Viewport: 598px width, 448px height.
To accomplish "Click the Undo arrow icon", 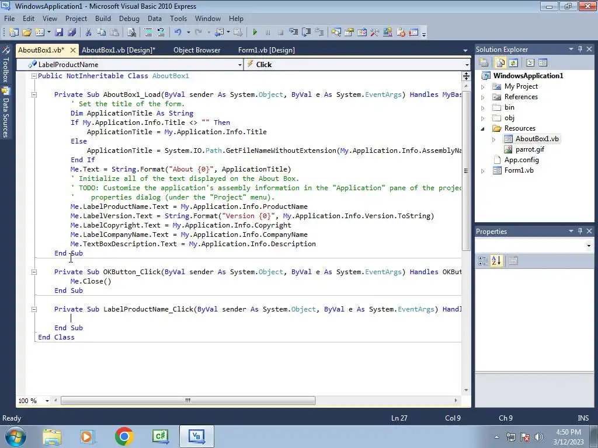I will [178, 33].
